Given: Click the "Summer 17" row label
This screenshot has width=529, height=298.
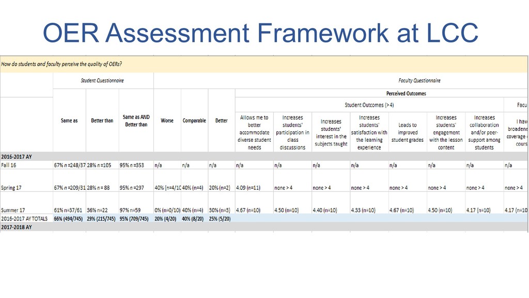Looking at the screenshot, I should click(12, 210).
